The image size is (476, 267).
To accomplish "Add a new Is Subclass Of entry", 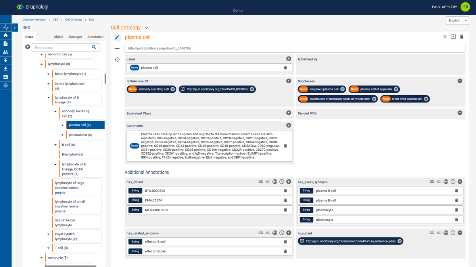I will pyautogui.click(x=289, y=81).
